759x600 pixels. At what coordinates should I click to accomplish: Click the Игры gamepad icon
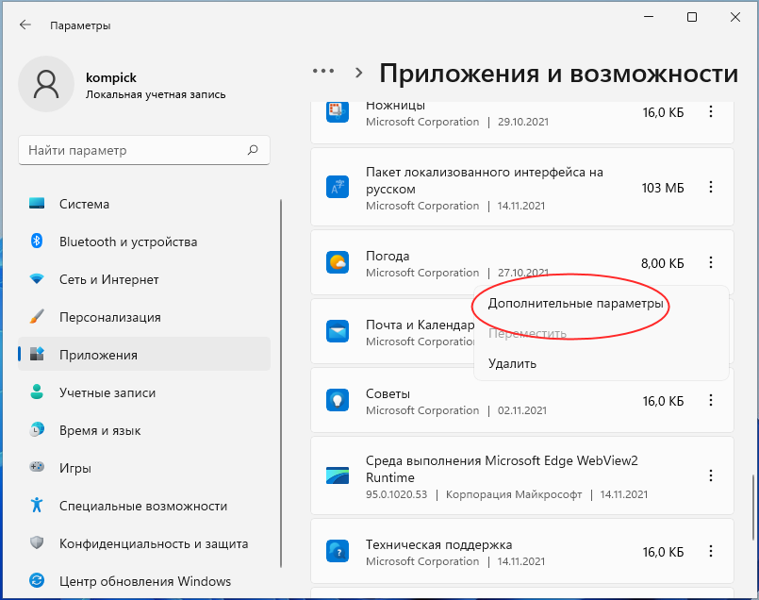click(37, 467)
